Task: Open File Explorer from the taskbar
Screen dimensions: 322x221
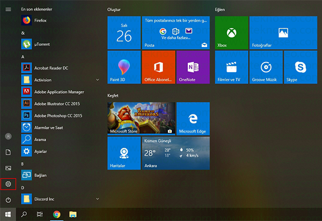Action: click(72, 215)
